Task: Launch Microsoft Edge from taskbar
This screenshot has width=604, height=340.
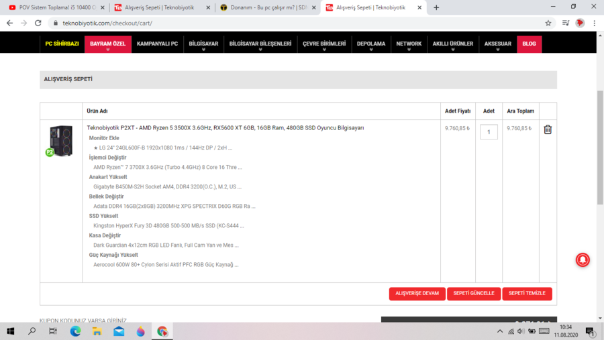Action: pos(75,331)
